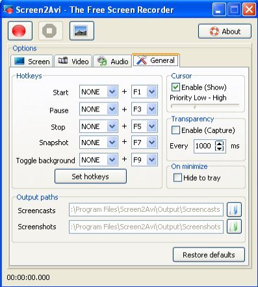This screenshot has width=258, height=287.
Task: Open the Pause key F3 dropdown
Action: [144, 109]
